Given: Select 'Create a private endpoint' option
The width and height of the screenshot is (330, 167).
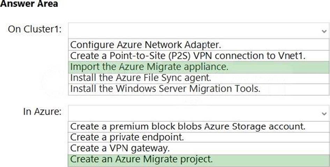Looking at the screenshot, I should 127,137.
